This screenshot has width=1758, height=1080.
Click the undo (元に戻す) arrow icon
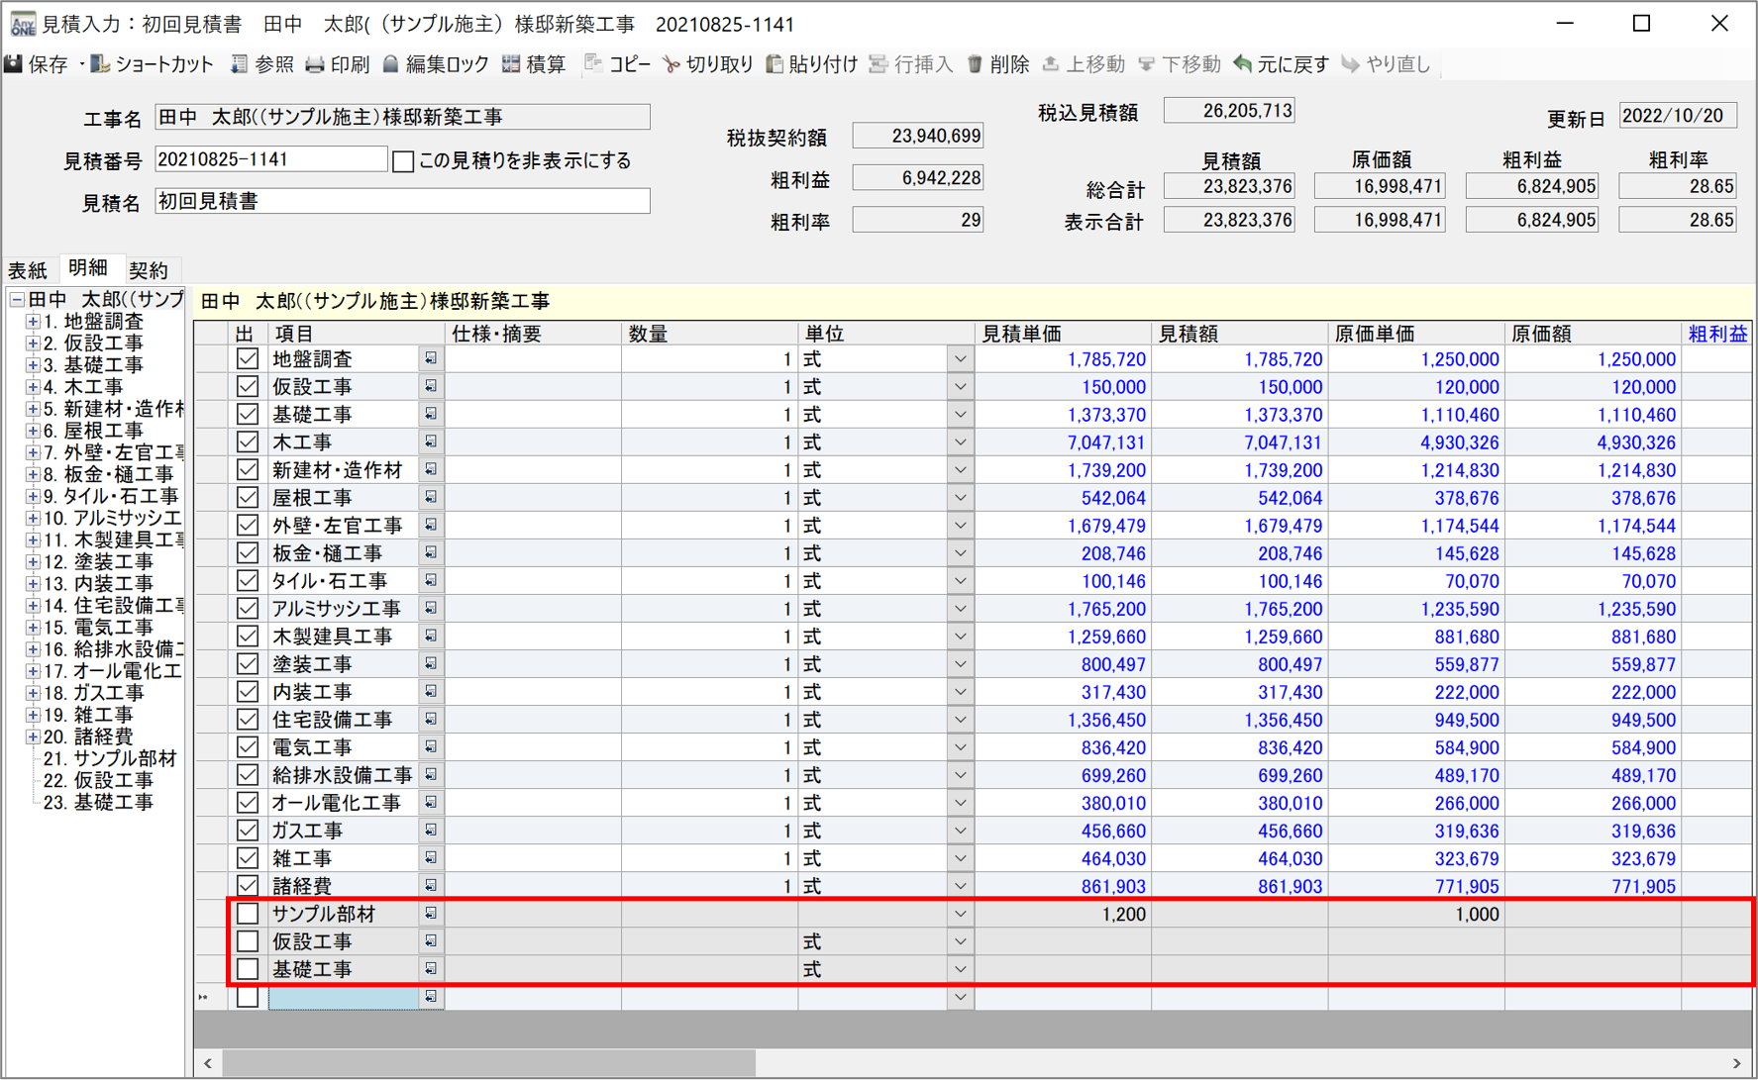click(x=1243, y=64)
